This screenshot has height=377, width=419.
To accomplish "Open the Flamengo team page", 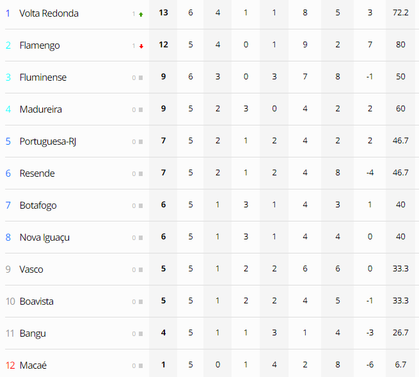I will 40,45.
